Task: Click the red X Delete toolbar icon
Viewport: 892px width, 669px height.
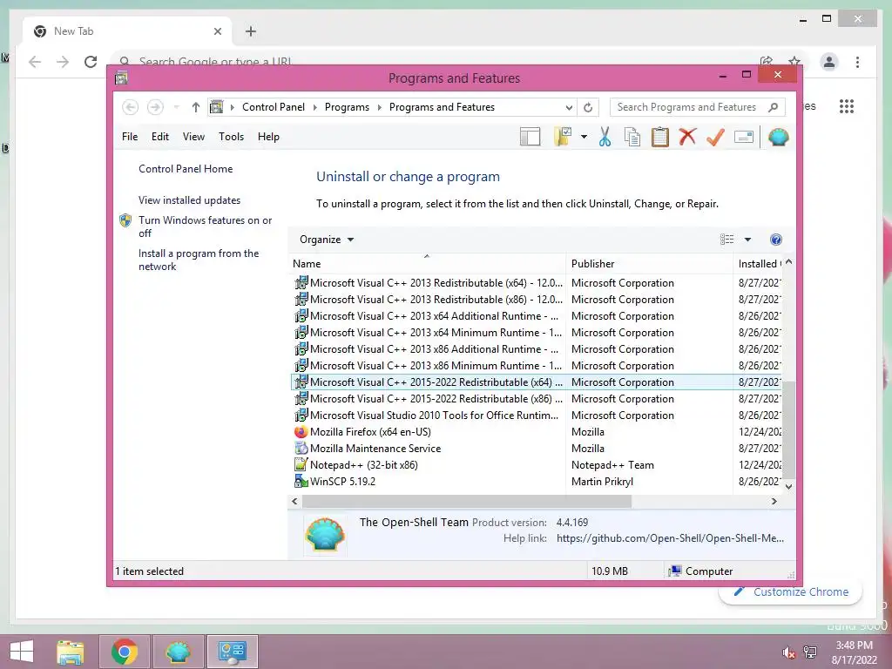Action: (687, 137)
